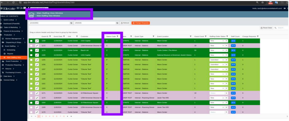The height and width of the screenshot is (121, 289).
Task: Filter the Change Requests column
Action: (x=258, y=36)
